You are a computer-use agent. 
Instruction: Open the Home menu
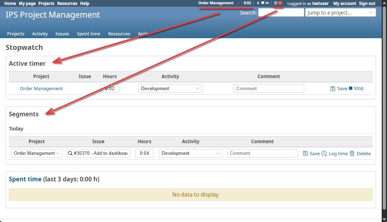click(x=10, y=4)
